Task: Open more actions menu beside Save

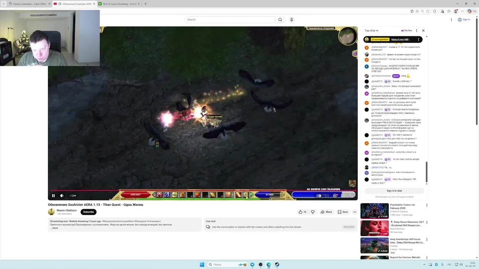Action: click(355, 212)
